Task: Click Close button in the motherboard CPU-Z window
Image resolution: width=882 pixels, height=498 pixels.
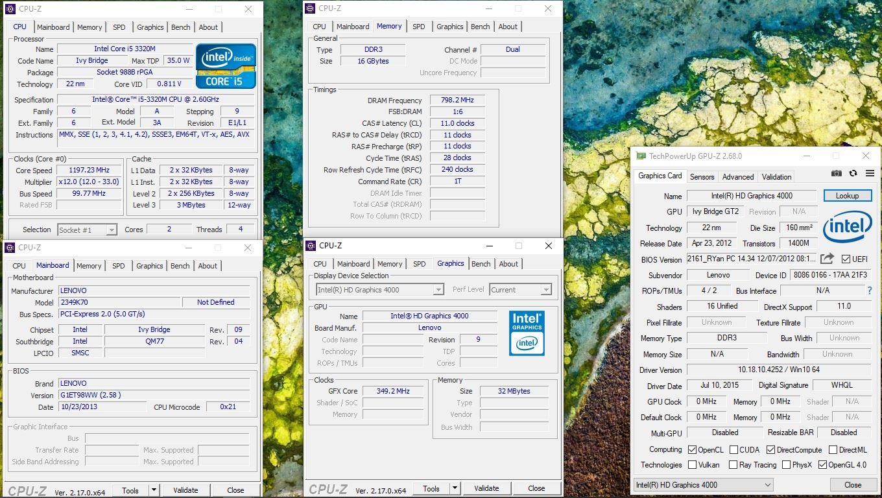Action: coord(235,490)
